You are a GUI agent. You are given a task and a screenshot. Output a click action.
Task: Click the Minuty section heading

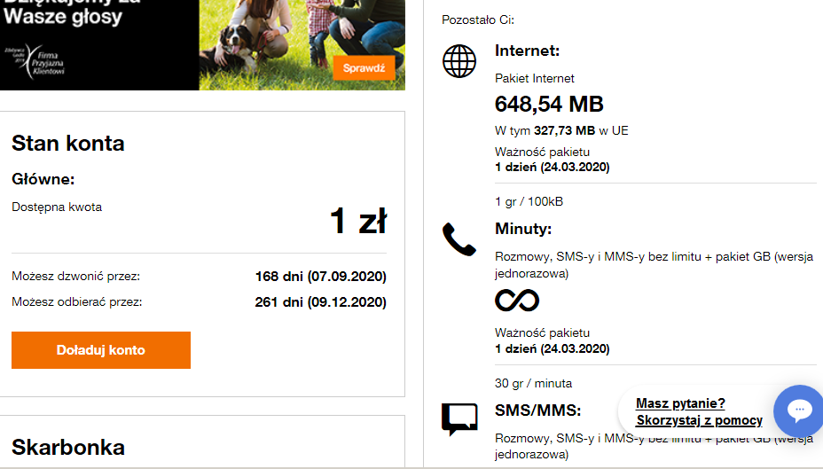click(x=523, y=229)
